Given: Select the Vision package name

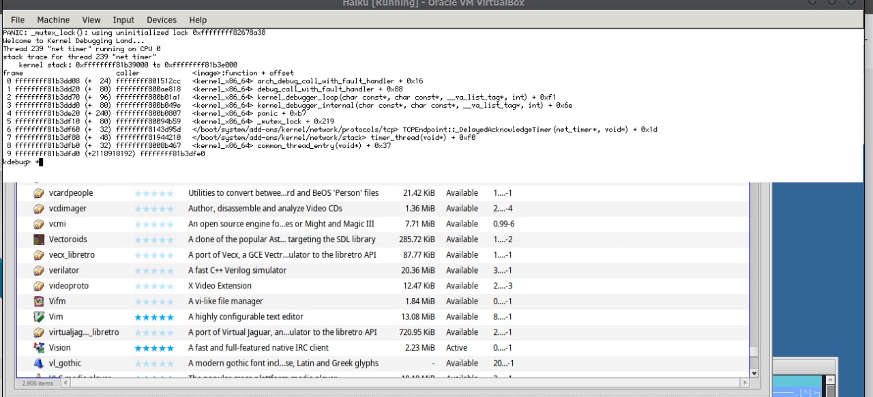Looking at the screenshot, I should coord(59,348).
